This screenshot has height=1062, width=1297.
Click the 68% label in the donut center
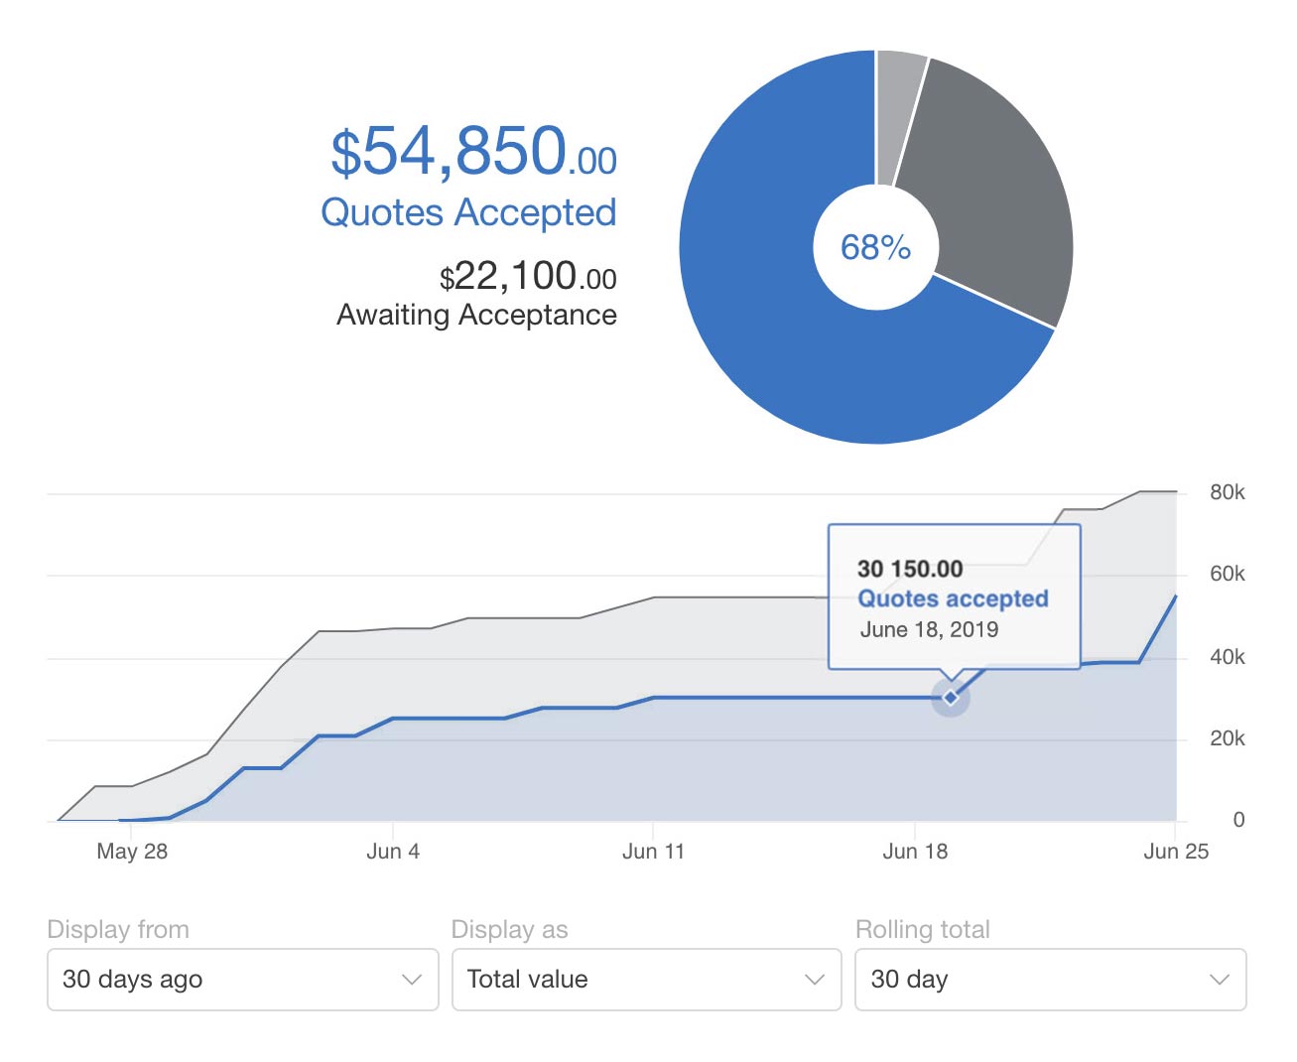click(875, 247)
